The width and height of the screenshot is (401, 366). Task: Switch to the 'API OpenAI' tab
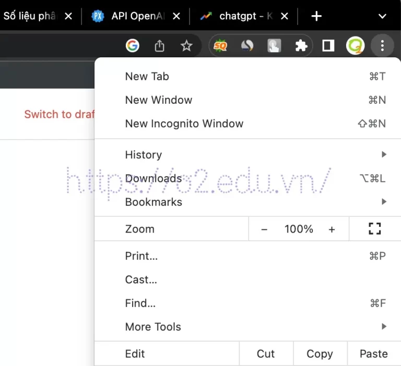[136, 16]
